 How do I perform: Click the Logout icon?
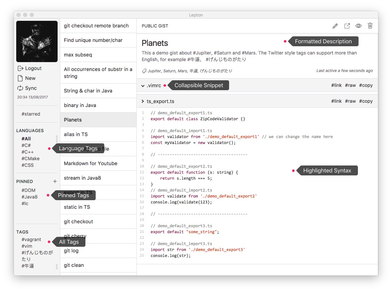tap(20, 68)
